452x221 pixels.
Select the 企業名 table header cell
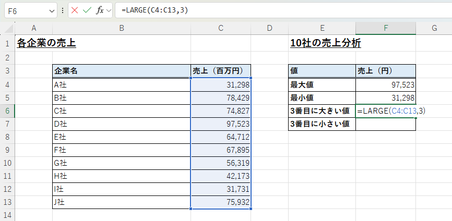coord(121,71)
